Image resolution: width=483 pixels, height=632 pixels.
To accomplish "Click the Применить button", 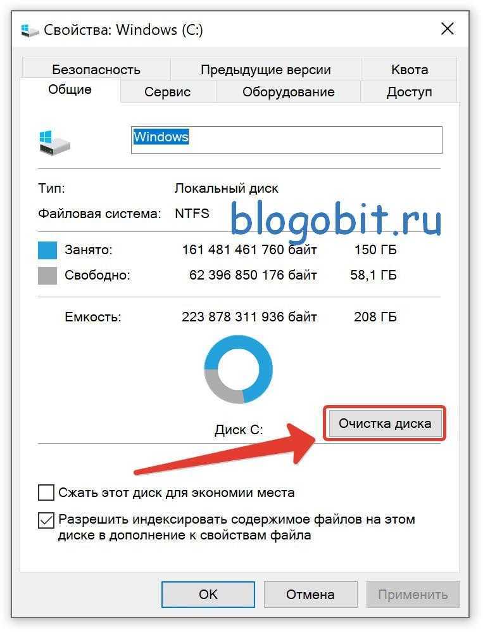I will (413, 595).
